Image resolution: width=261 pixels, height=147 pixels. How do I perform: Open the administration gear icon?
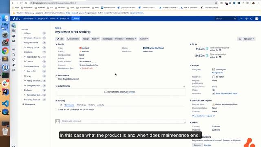coord(251,18)
